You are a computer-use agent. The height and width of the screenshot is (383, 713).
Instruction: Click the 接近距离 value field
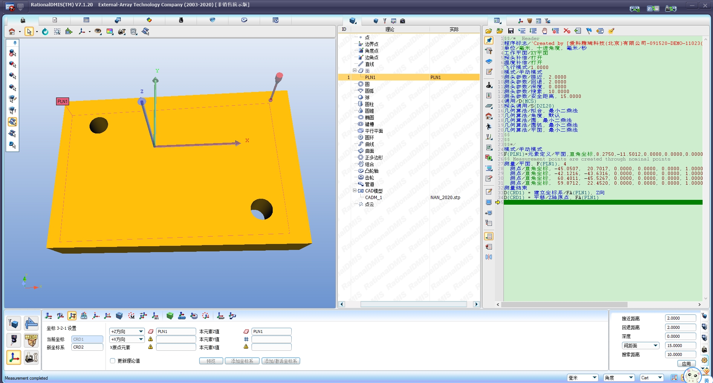[x=680, y=318]
